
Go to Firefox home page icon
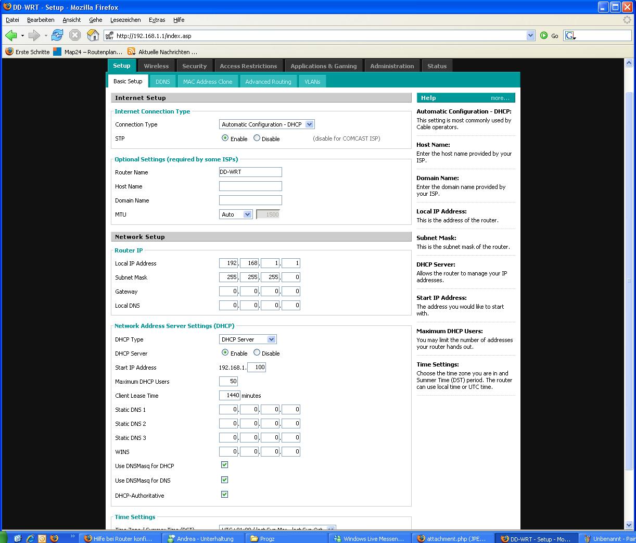tap(93, 35)
